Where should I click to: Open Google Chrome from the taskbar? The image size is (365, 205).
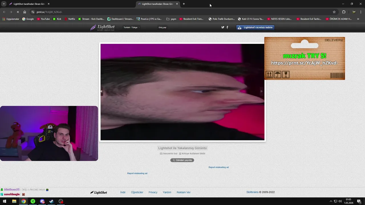click(x=23, y=201)
